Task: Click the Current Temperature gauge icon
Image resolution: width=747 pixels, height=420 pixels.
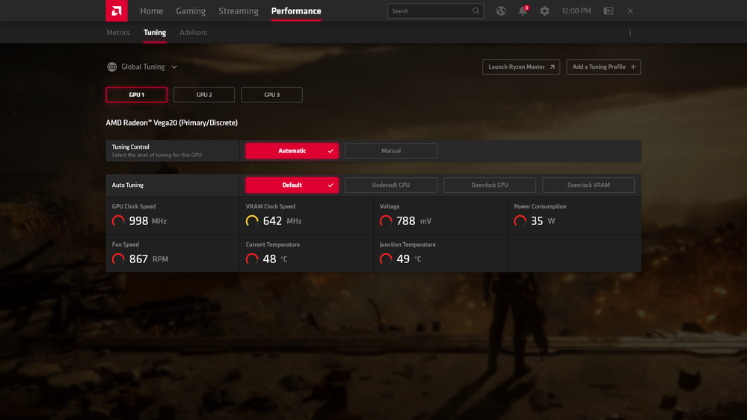Action: 252,259
